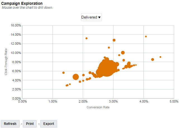This screenshot has width=180, height=128.
Task: Select the bubble near 11% click-through, 2.85% conversion
Action: click(x=109, y=47)
